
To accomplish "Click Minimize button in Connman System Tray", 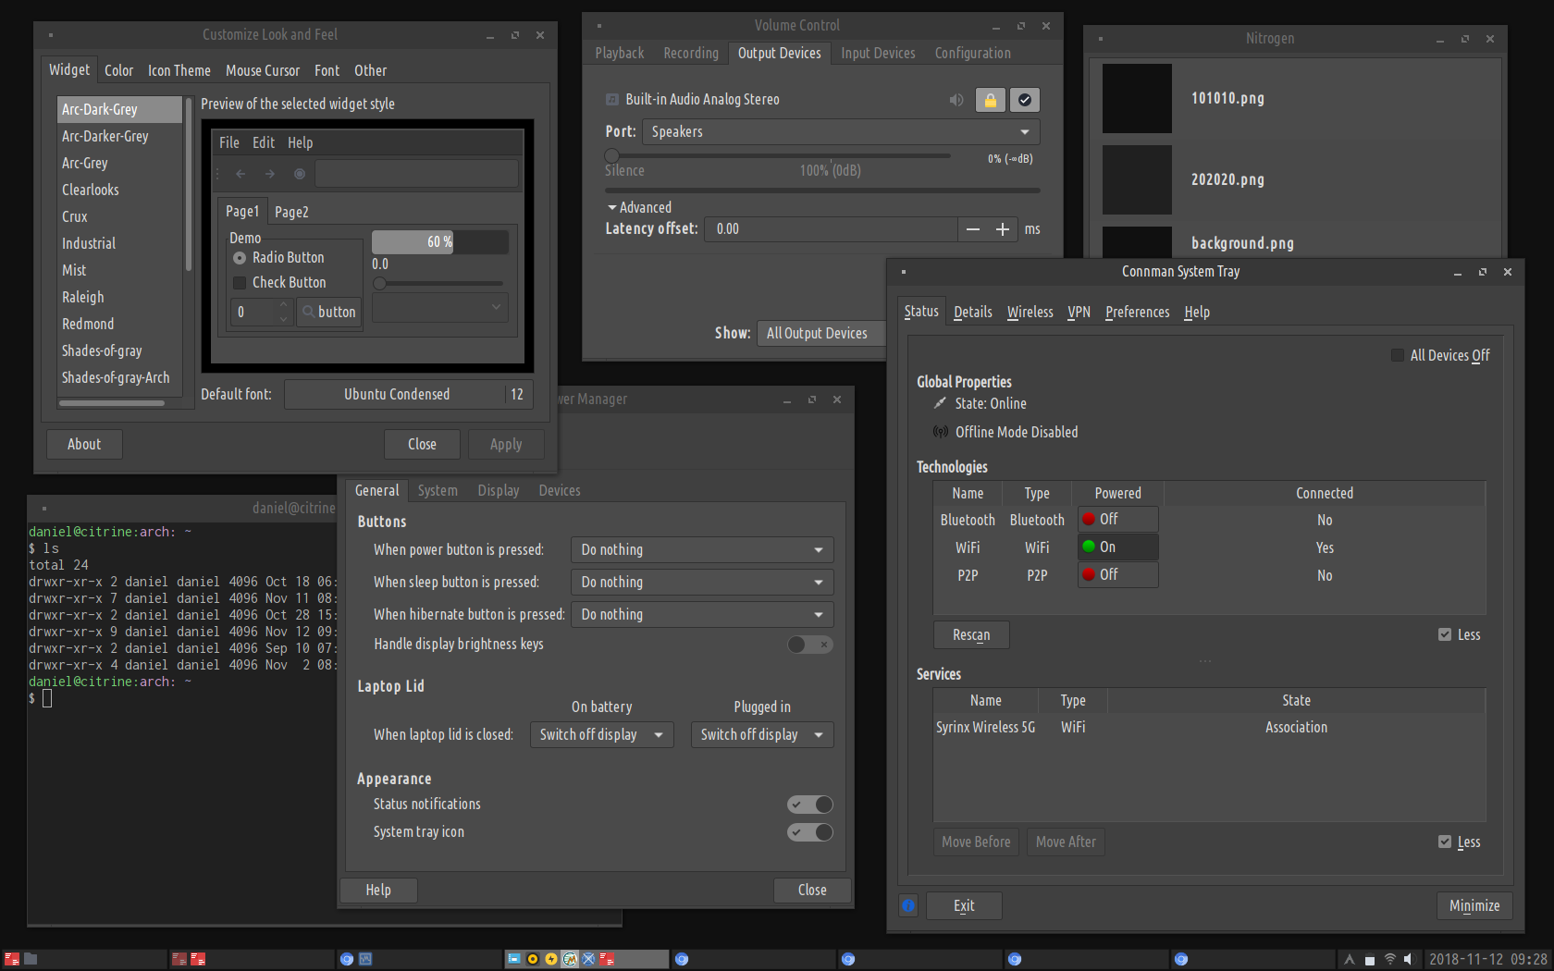I will pyautogui.click(x=1474, y=906).
